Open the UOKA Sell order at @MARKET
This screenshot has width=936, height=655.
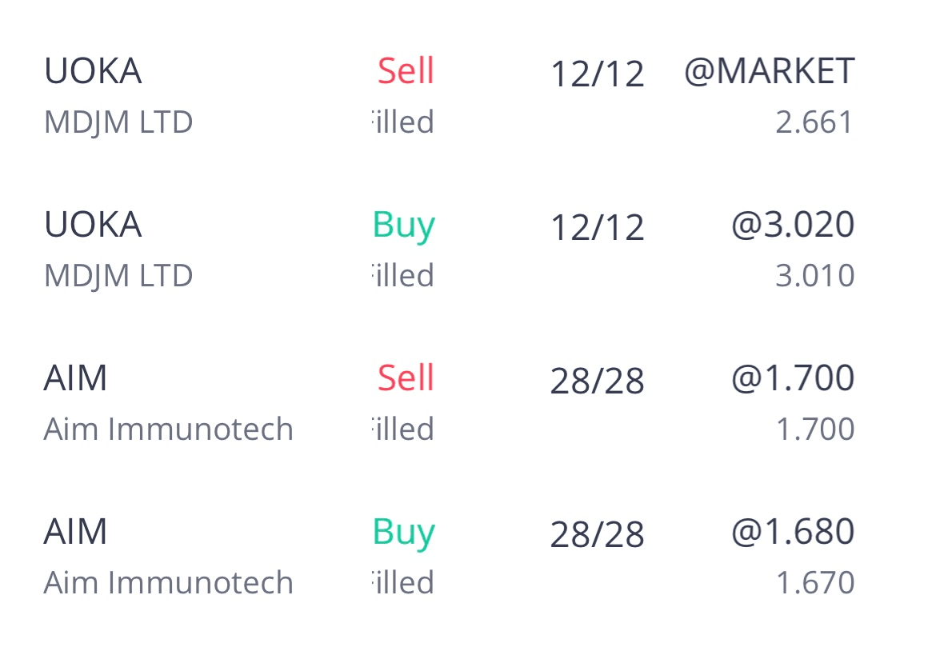tap(769, 71)
